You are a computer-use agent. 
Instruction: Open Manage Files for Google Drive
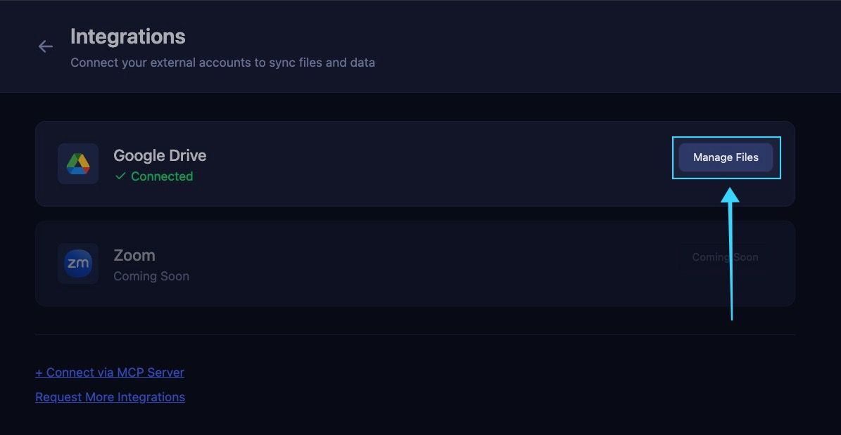(x=726, y=157)
